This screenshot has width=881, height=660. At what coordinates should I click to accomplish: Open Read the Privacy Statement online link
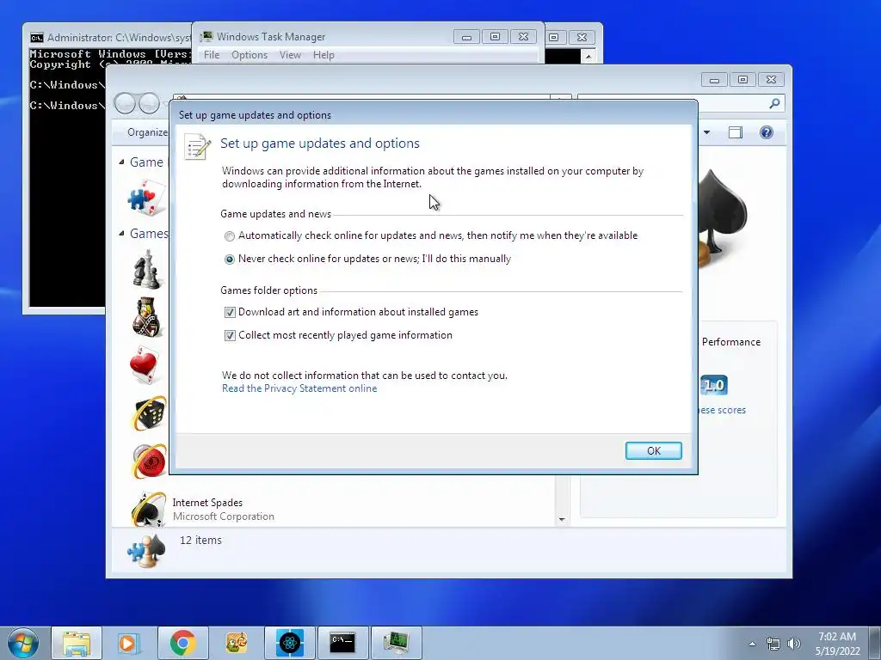[299, 388]
